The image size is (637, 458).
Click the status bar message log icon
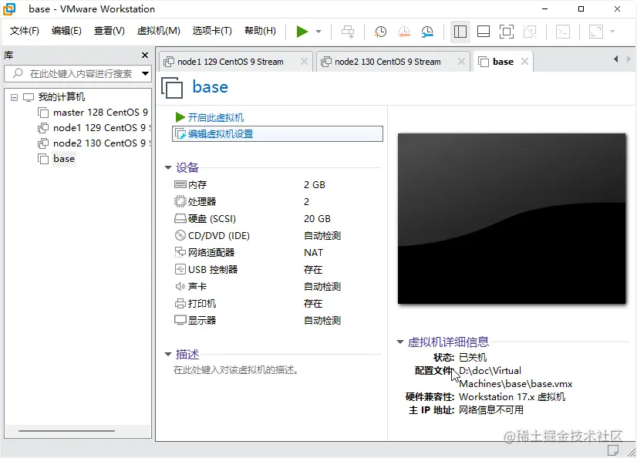click(x=613, y=450)
